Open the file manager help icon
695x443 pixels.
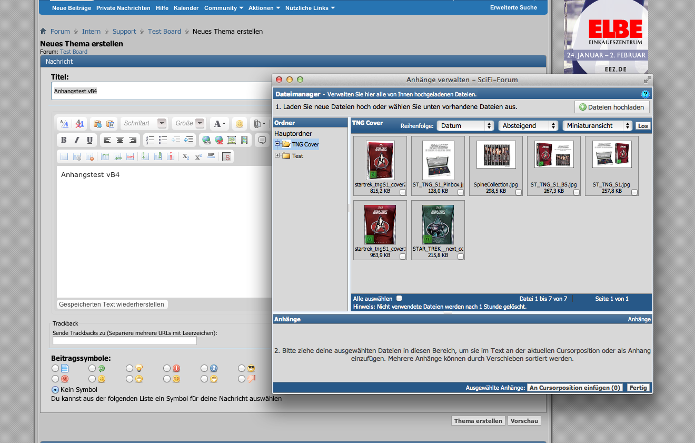click(x=646, y=94)
